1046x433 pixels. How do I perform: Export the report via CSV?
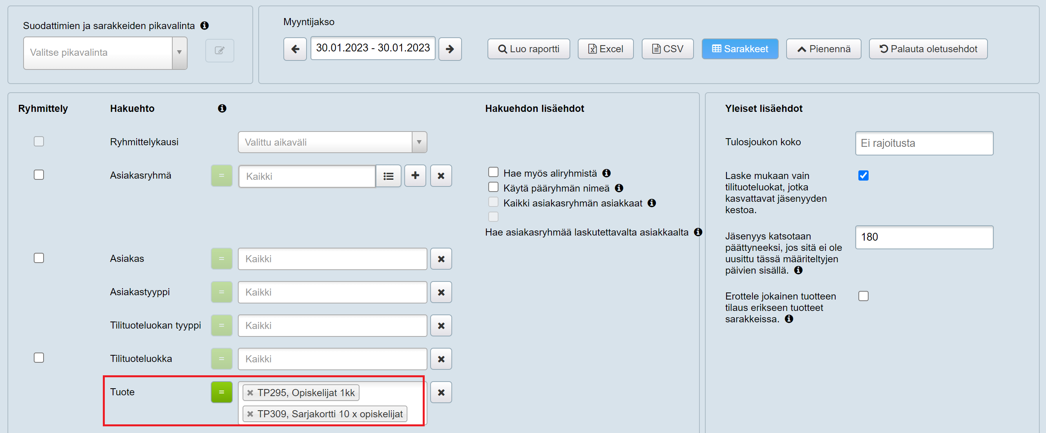[x=667, y=49]
